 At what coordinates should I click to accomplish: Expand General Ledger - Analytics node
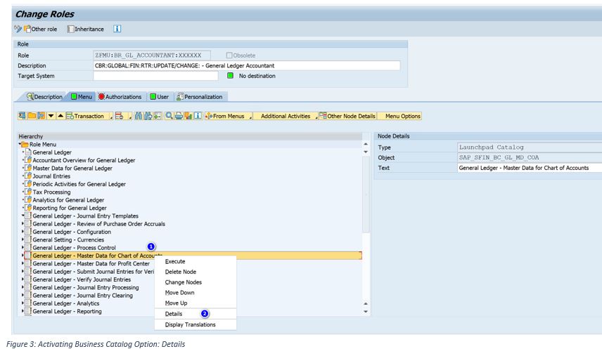point(23,303)
